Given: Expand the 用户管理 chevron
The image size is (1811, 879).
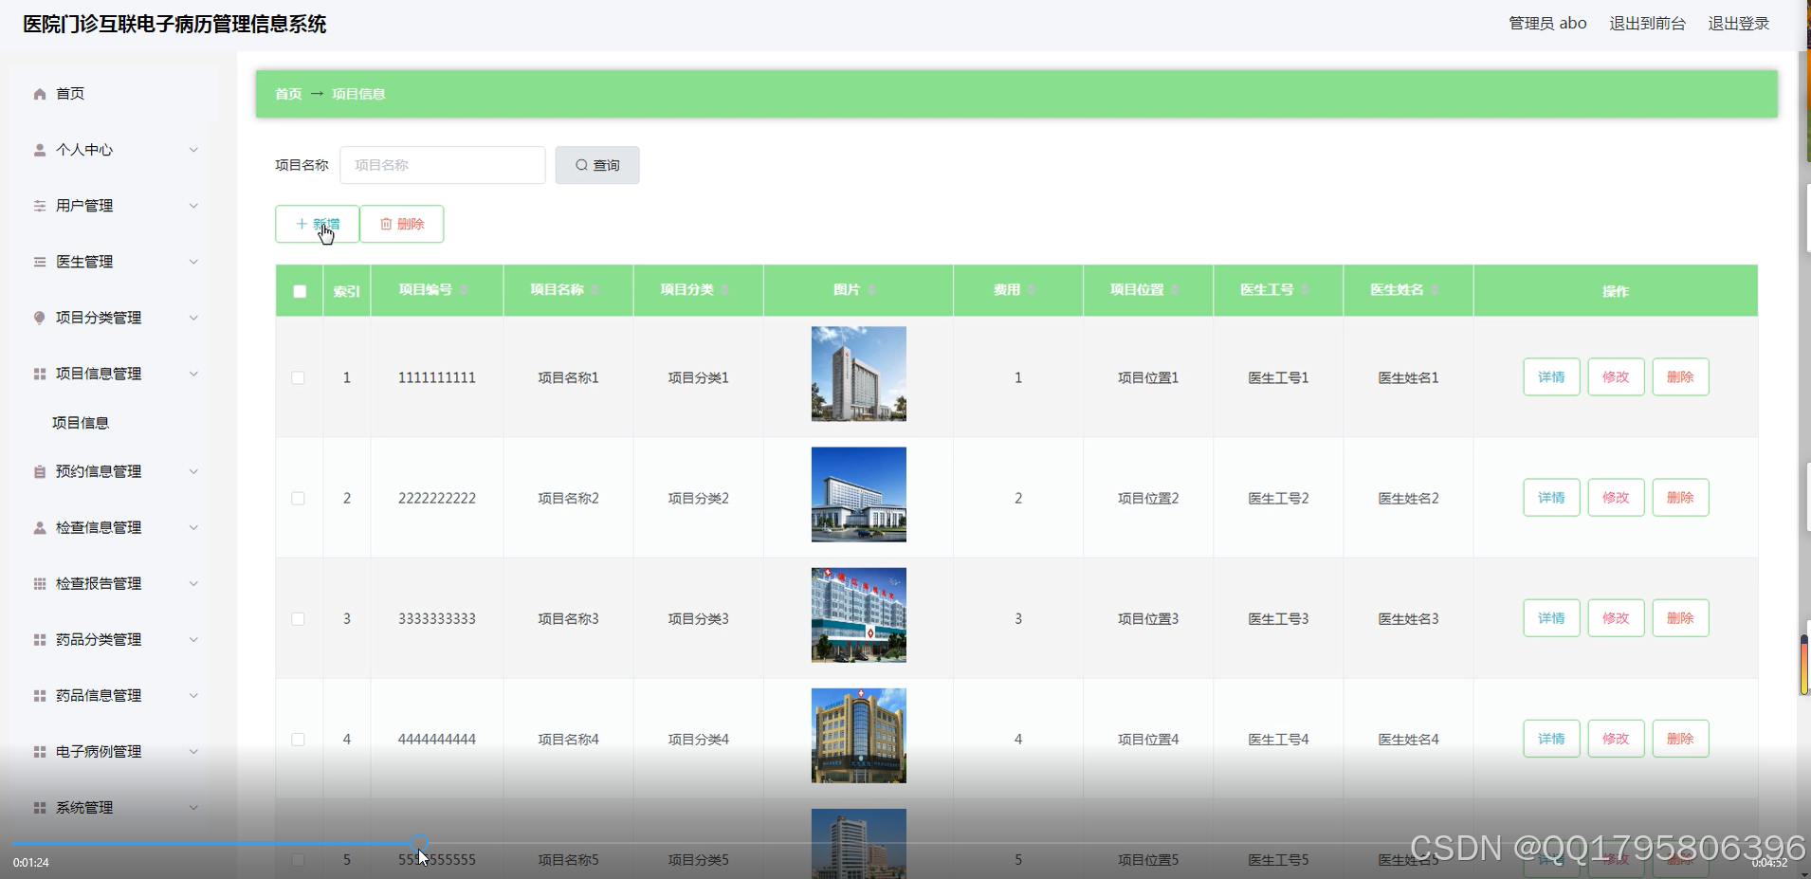Looking at the screenshot, I should click(193, 206).
